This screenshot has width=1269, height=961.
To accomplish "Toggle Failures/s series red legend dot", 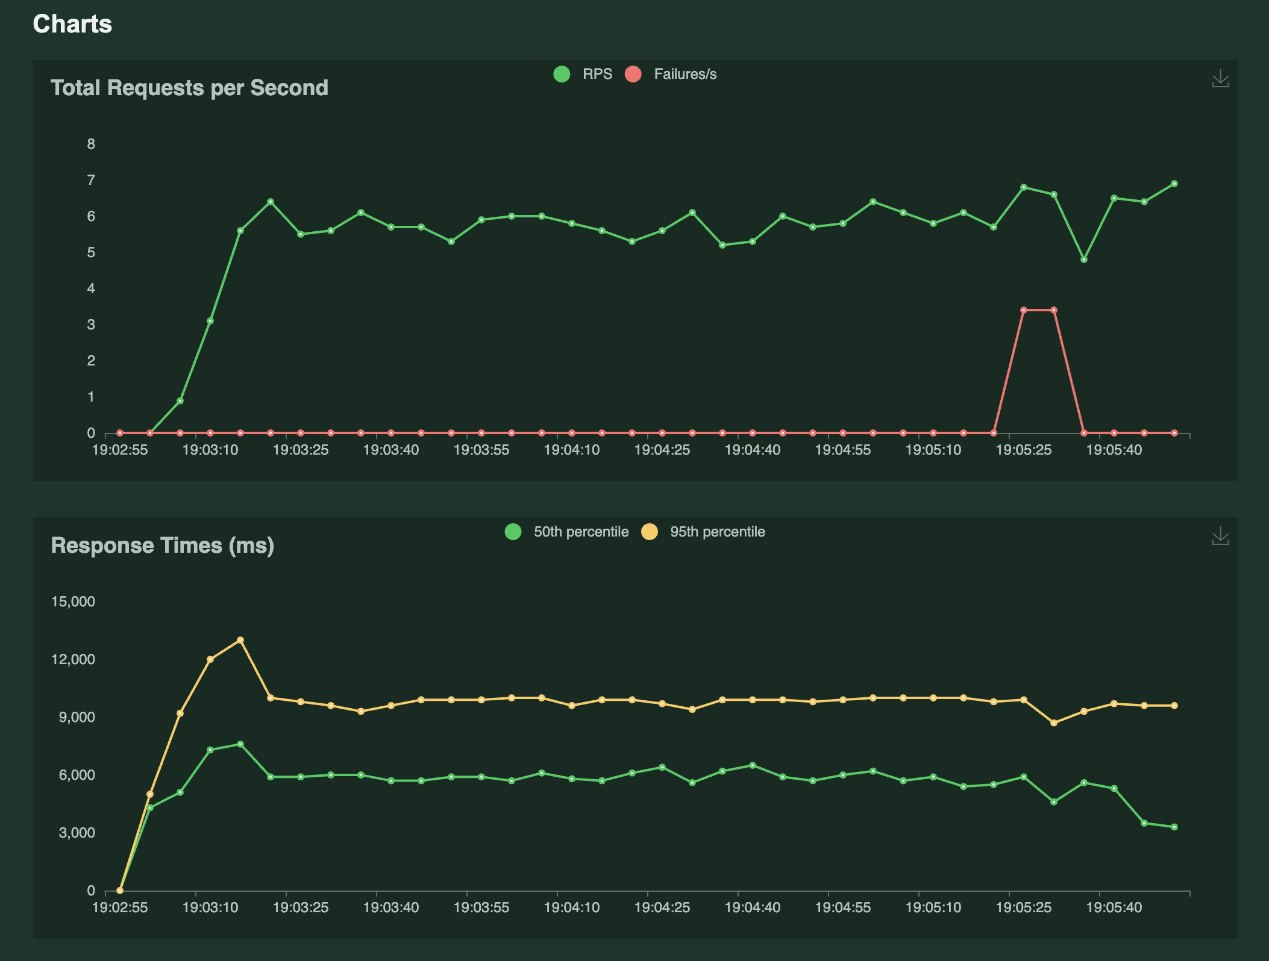I will point(633,74).
